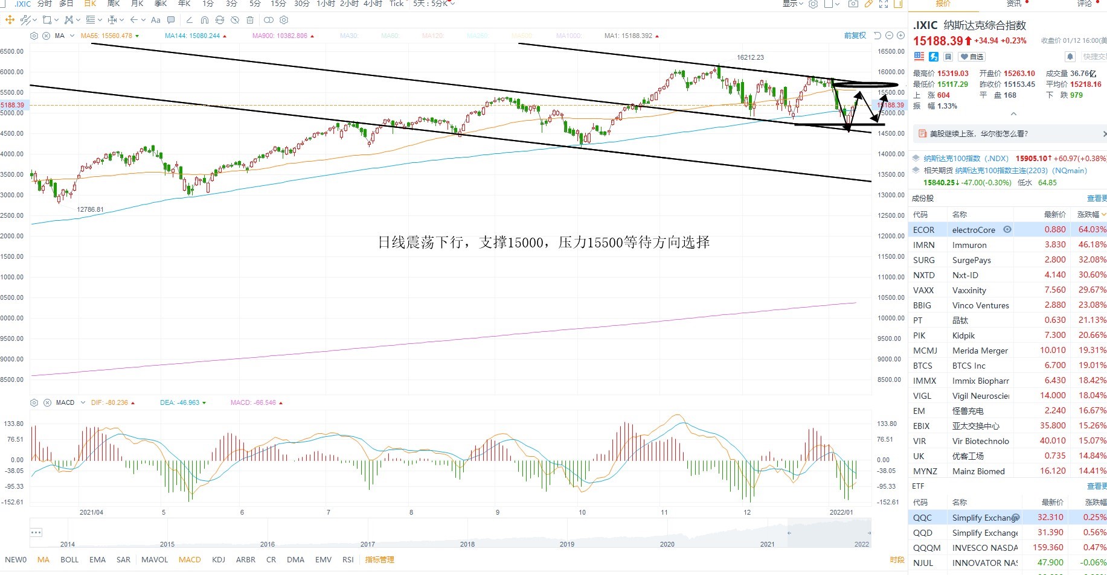Open the layout window dropdown
This screenshot has height=575, width=1107.
coord(832,4)
